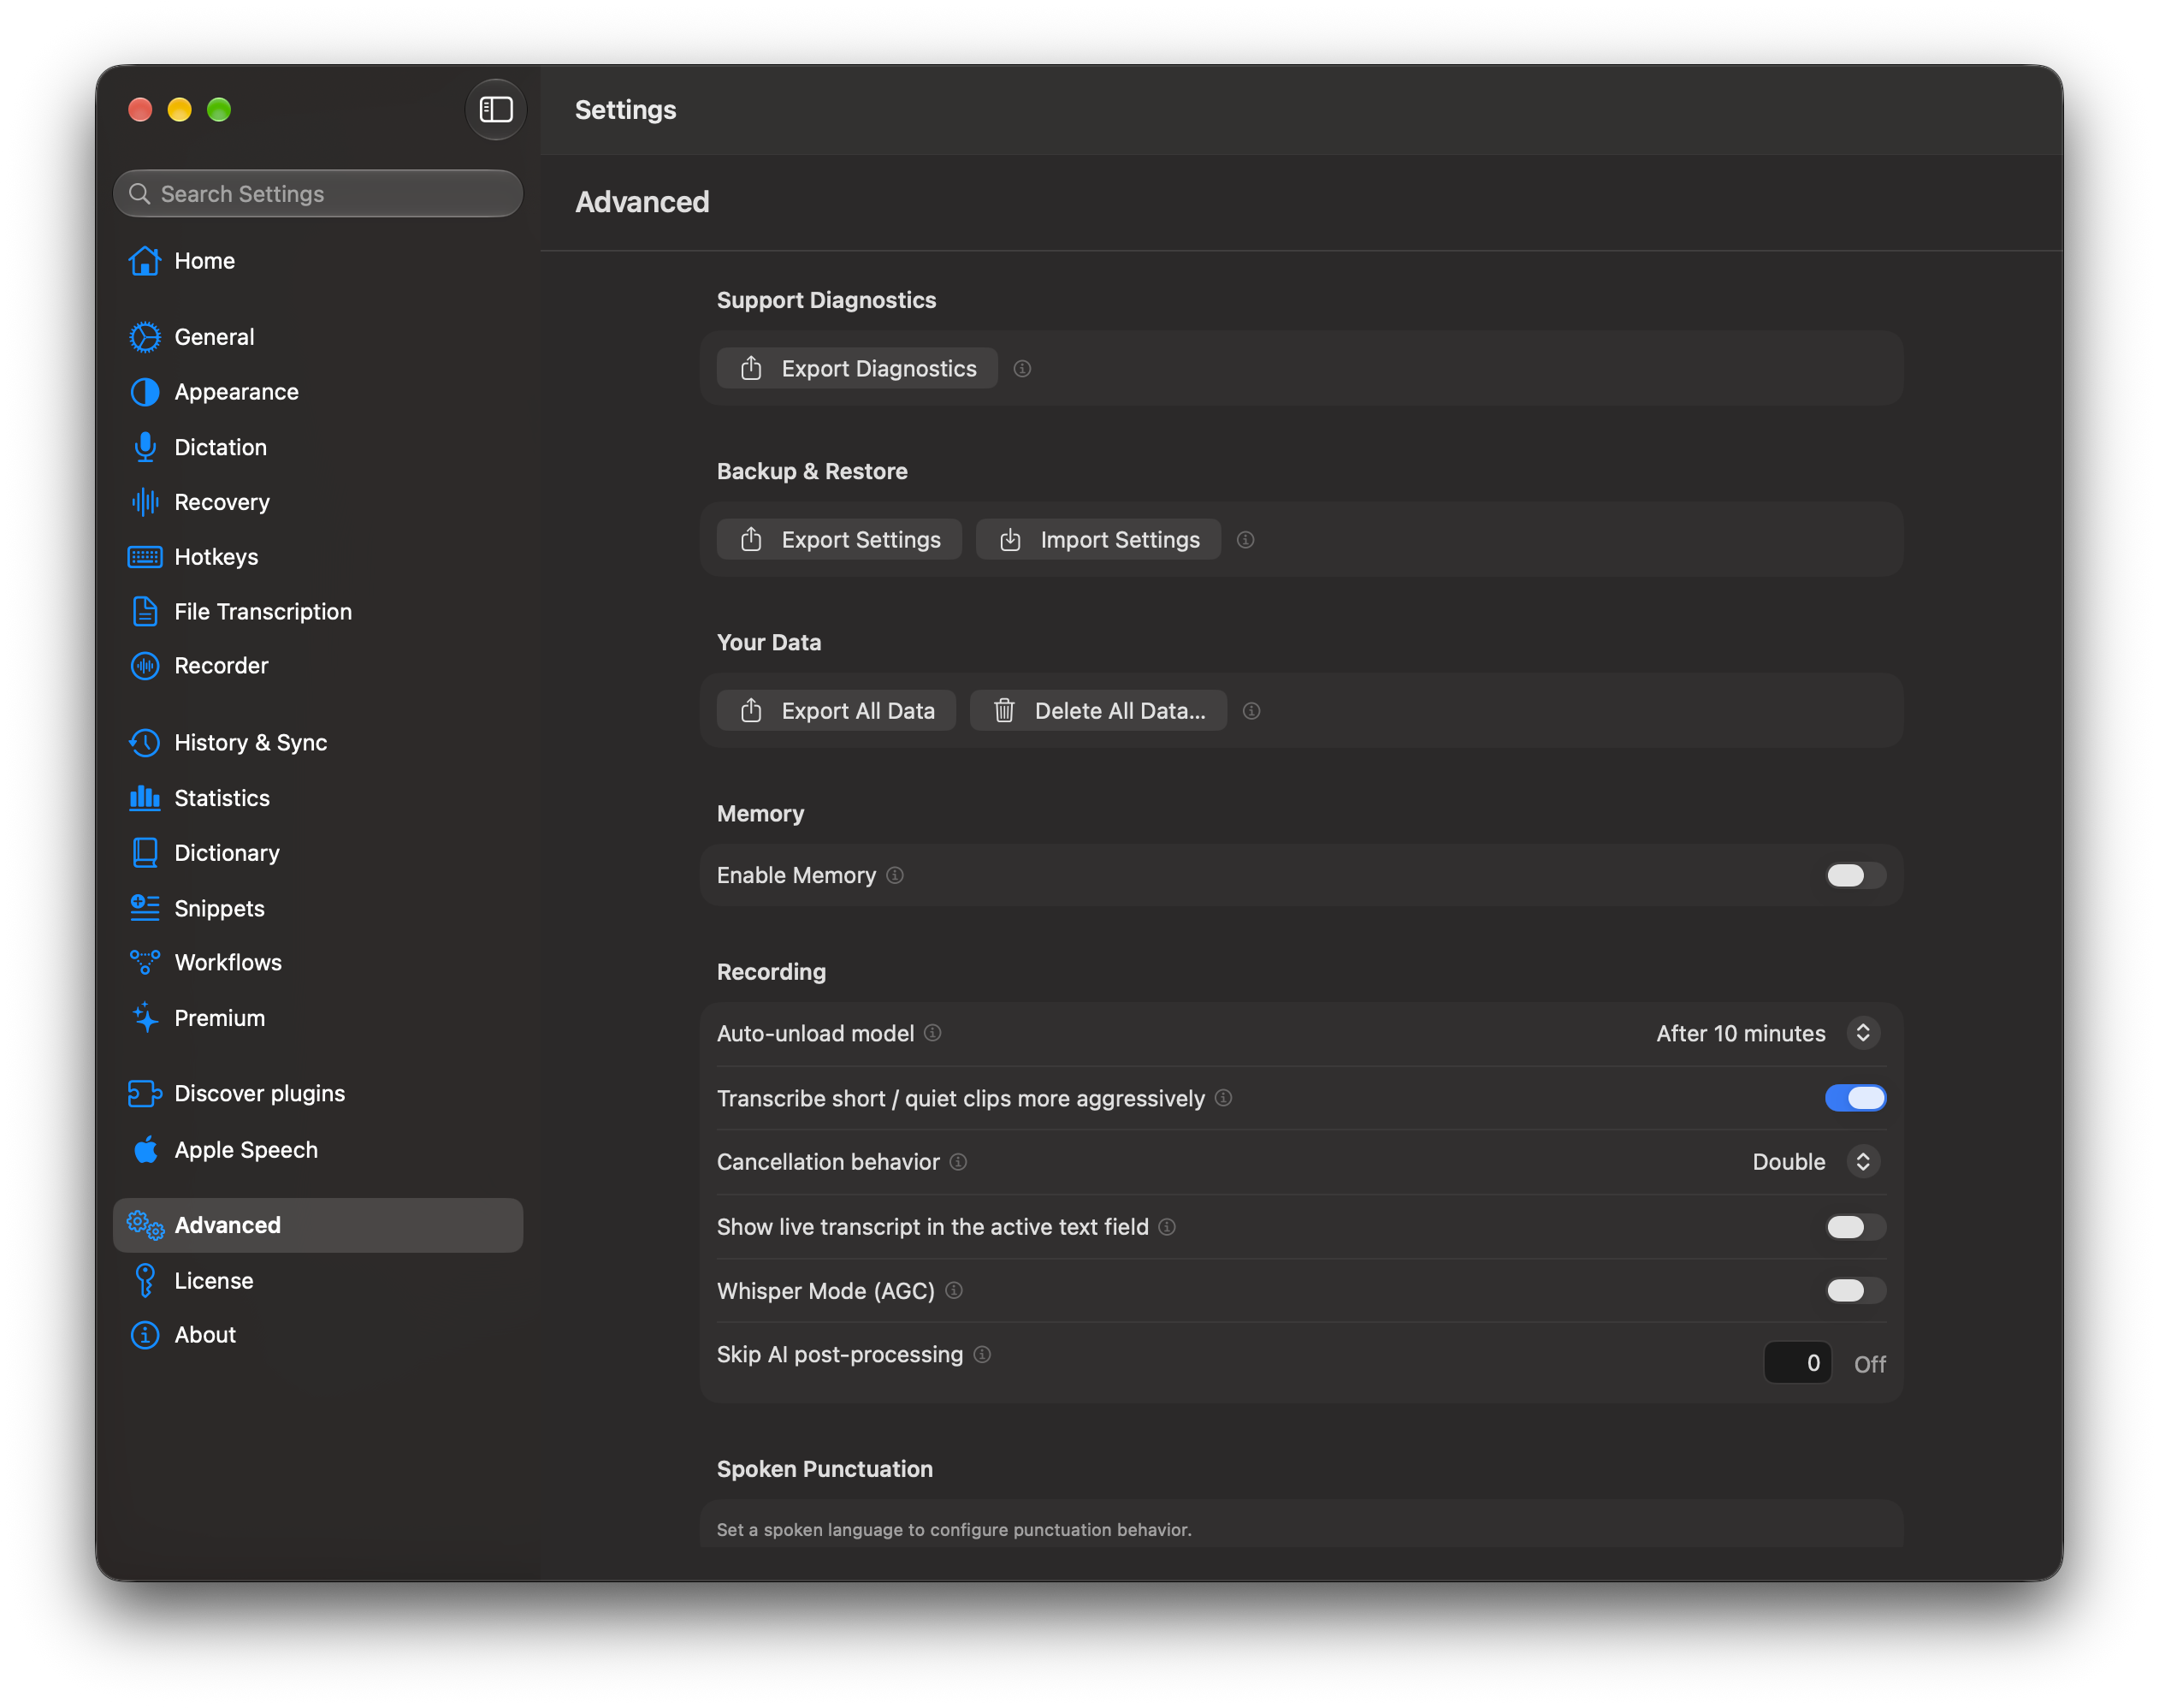The image size is (2159, 1708).
Task: Show info for Whisper Mode (AGC)
Action: pyautogui.click(x=955, y=1291)
